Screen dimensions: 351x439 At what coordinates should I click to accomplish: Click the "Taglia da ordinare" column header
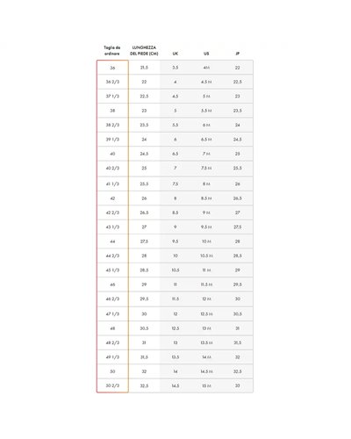pyautogui.click(x=112, y=51)
